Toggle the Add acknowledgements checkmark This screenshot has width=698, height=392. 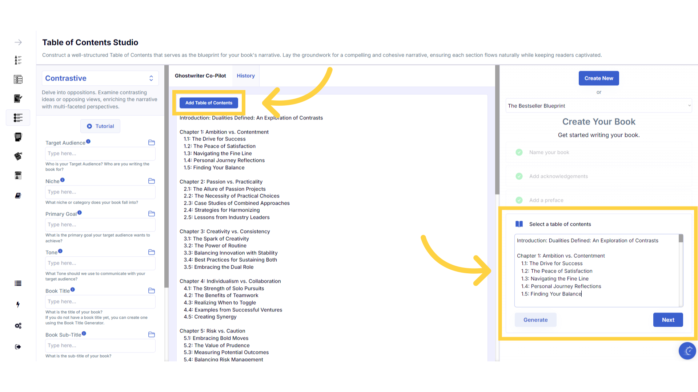pos(519,176)
